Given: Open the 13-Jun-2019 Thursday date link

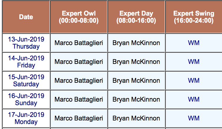Looking at the screenshot, I should point(26,43).
